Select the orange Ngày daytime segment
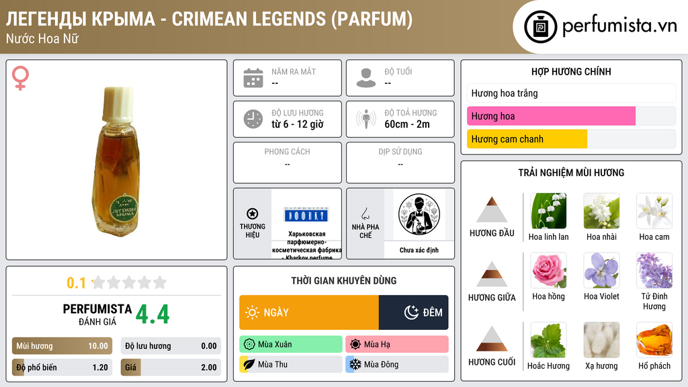This screenshot has width=688, height=387. (309, 312)
